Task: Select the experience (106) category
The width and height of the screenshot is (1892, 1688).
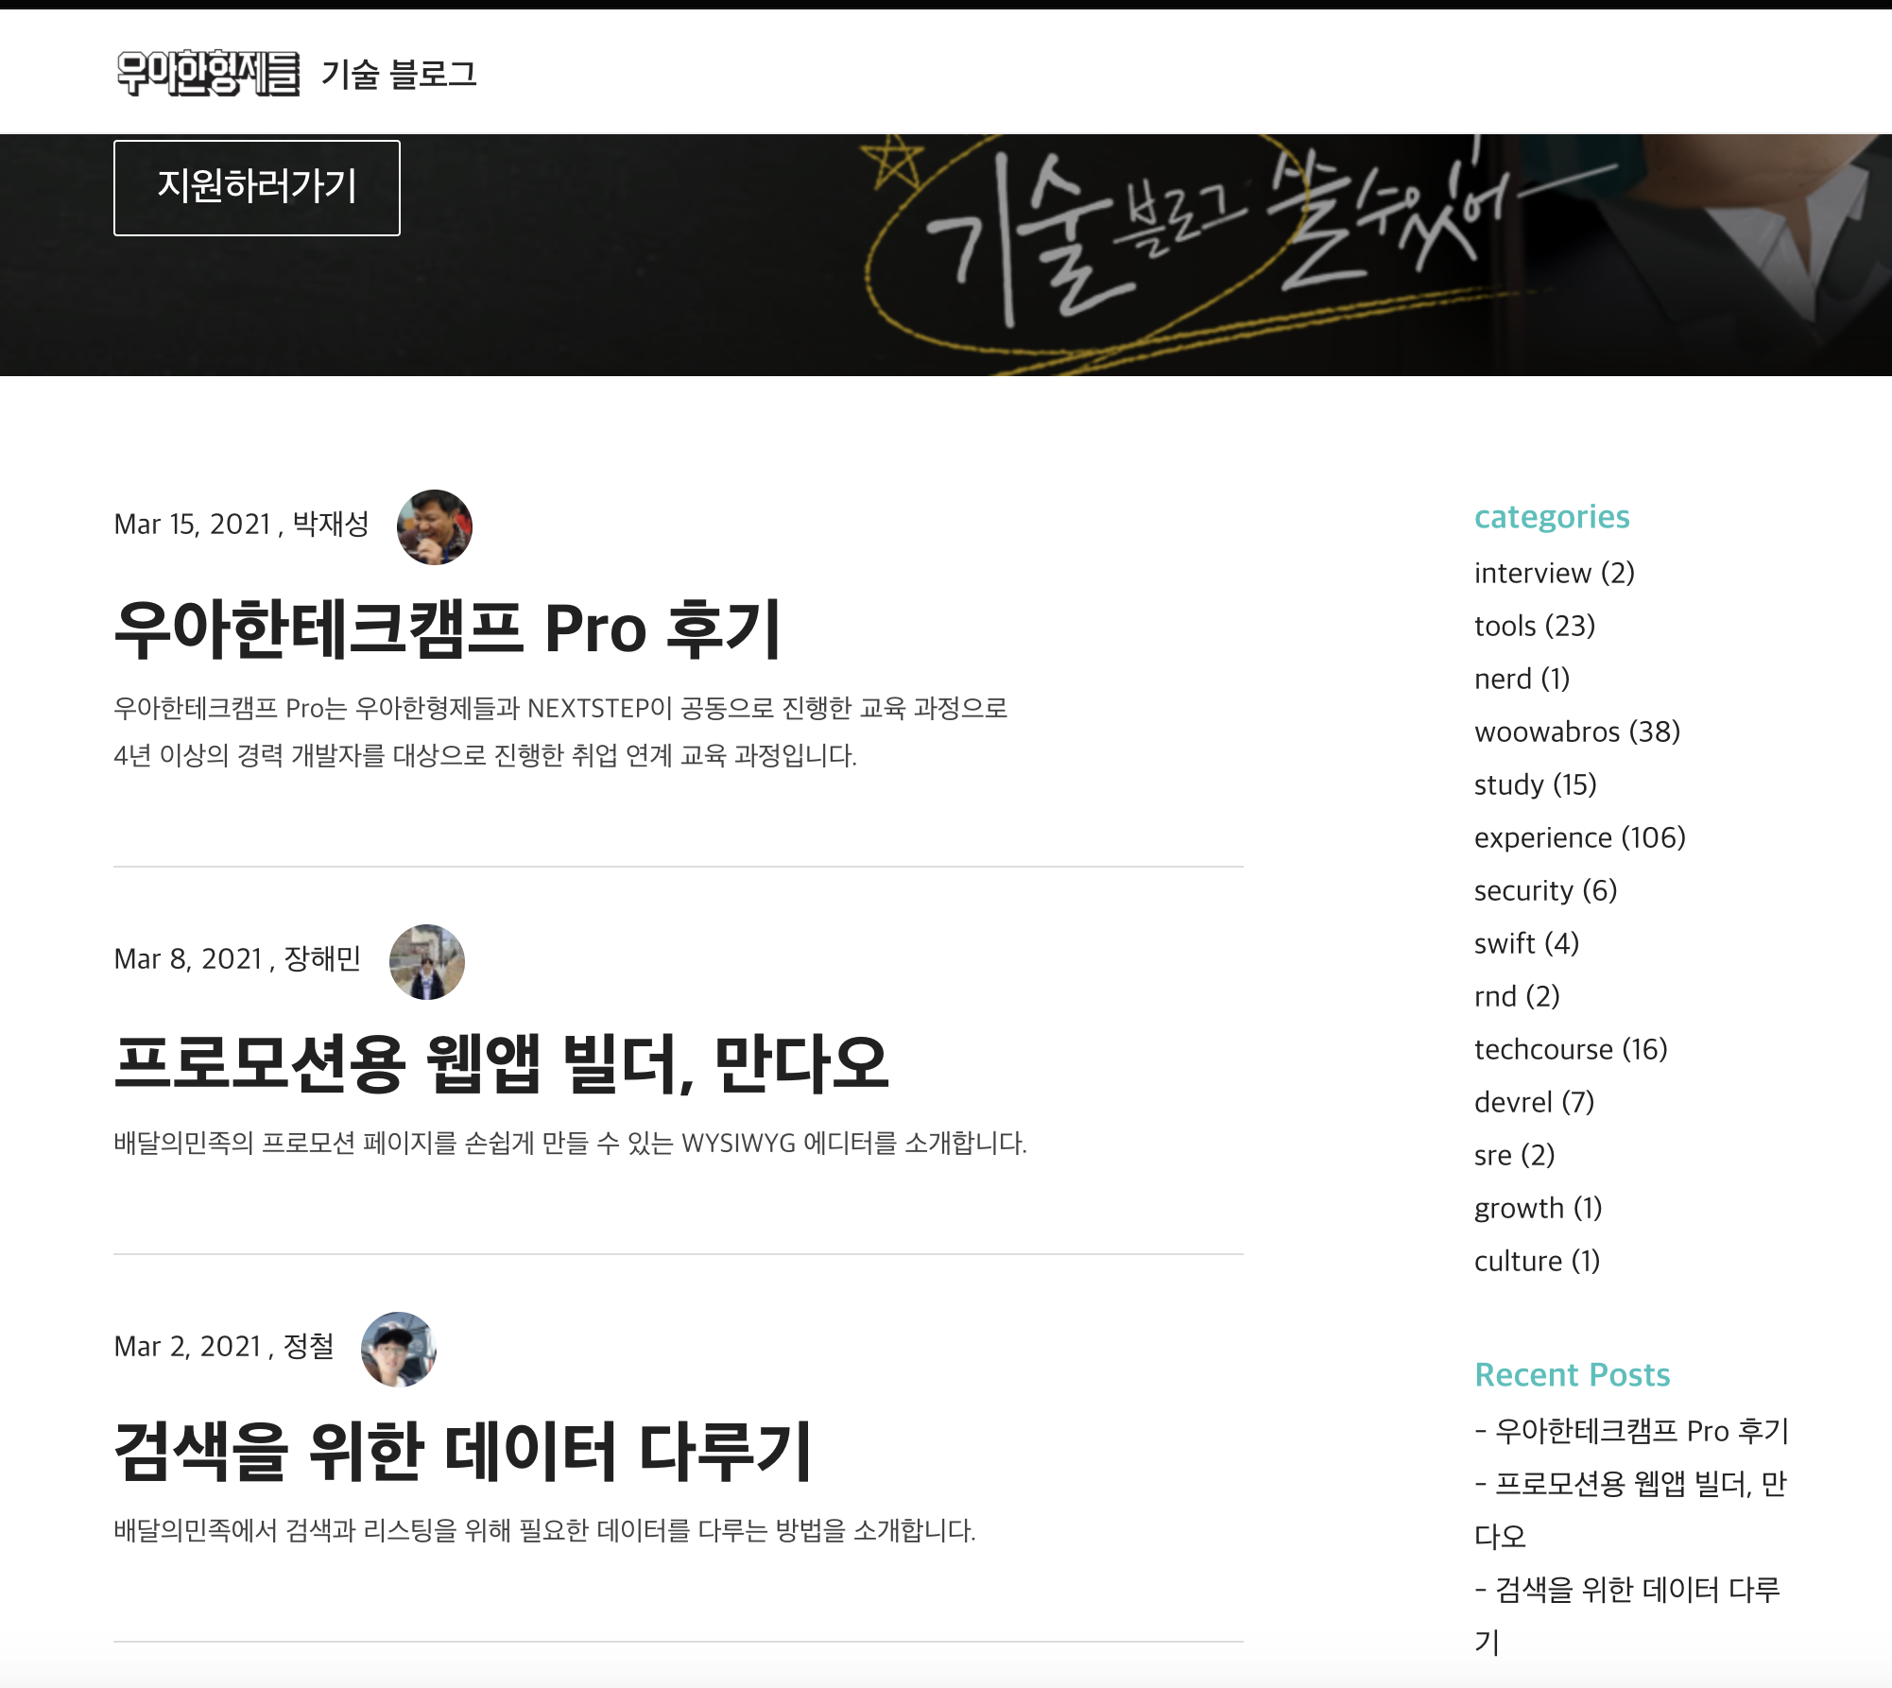Action: click(1580, 837)
